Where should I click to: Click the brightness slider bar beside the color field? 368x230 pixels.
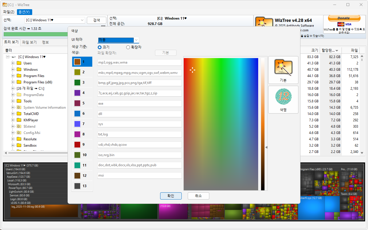(x=263, y=124)
